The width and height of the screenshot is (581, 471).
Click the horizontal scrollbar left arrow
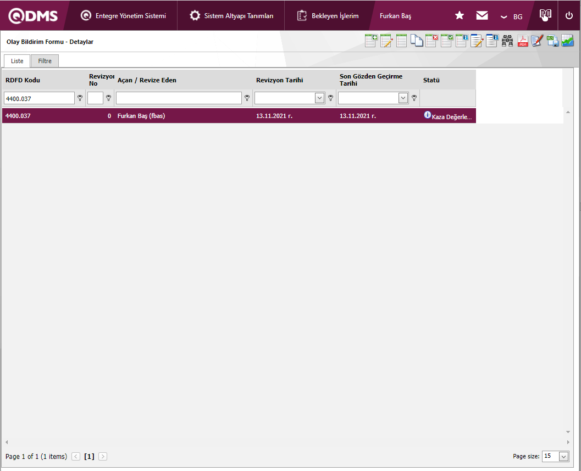pyautogui.click(x=7, y=442)
